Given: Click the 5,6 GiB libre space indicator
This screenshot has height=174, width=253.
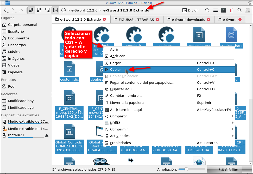Looking at the screenshot, I should coord(229,170).
